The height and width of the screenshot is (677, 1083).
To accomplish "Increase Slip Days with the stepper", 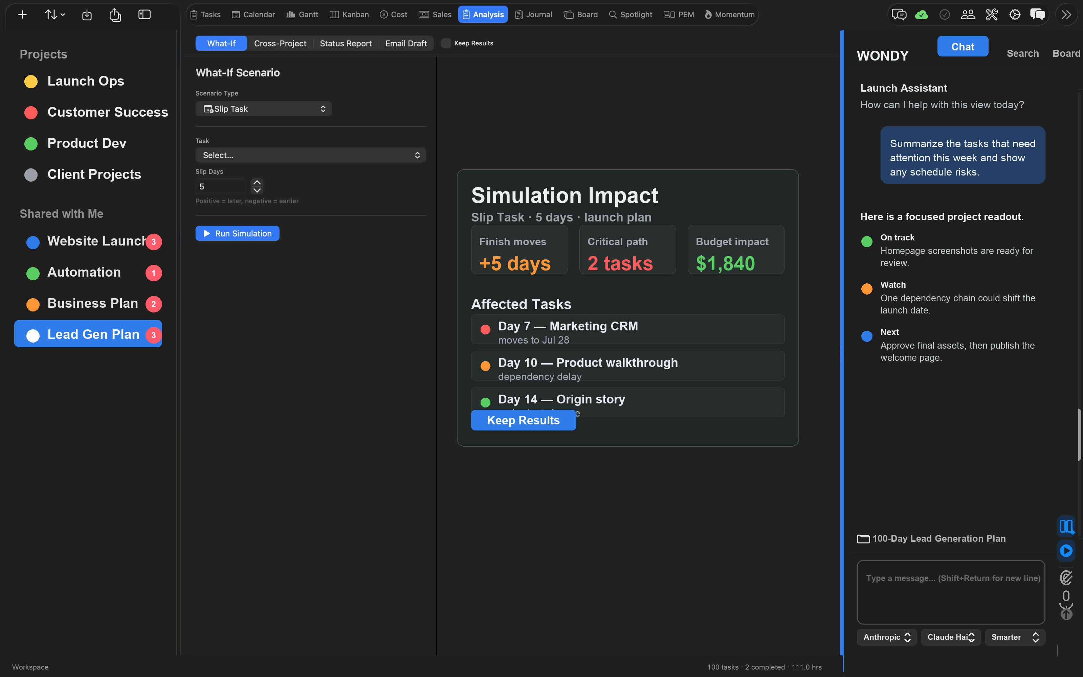I will (x=257, y=183).
